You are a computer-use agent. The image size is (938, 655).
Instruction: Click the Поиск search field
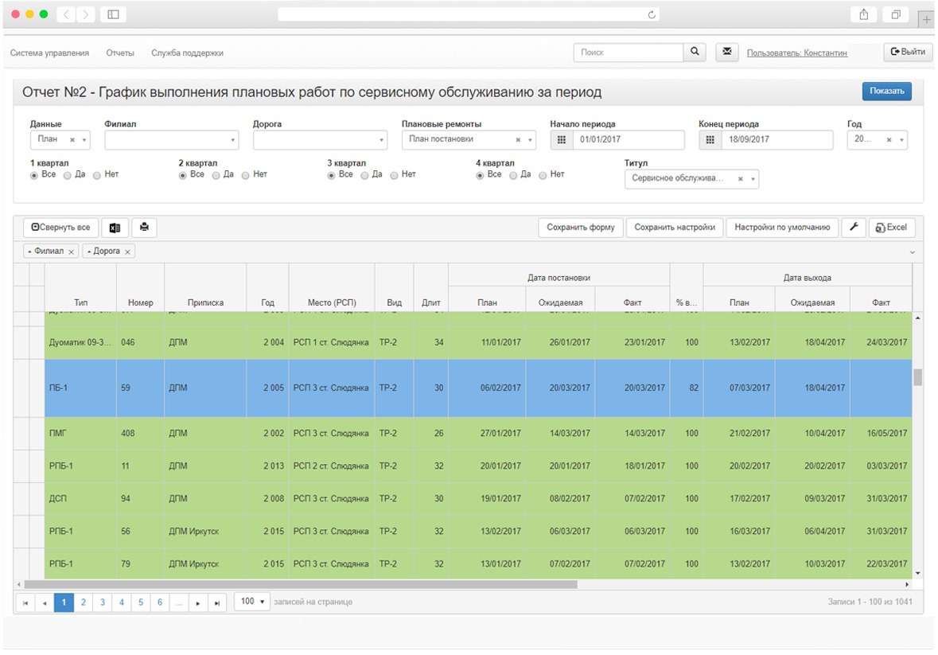click(629, 52)
